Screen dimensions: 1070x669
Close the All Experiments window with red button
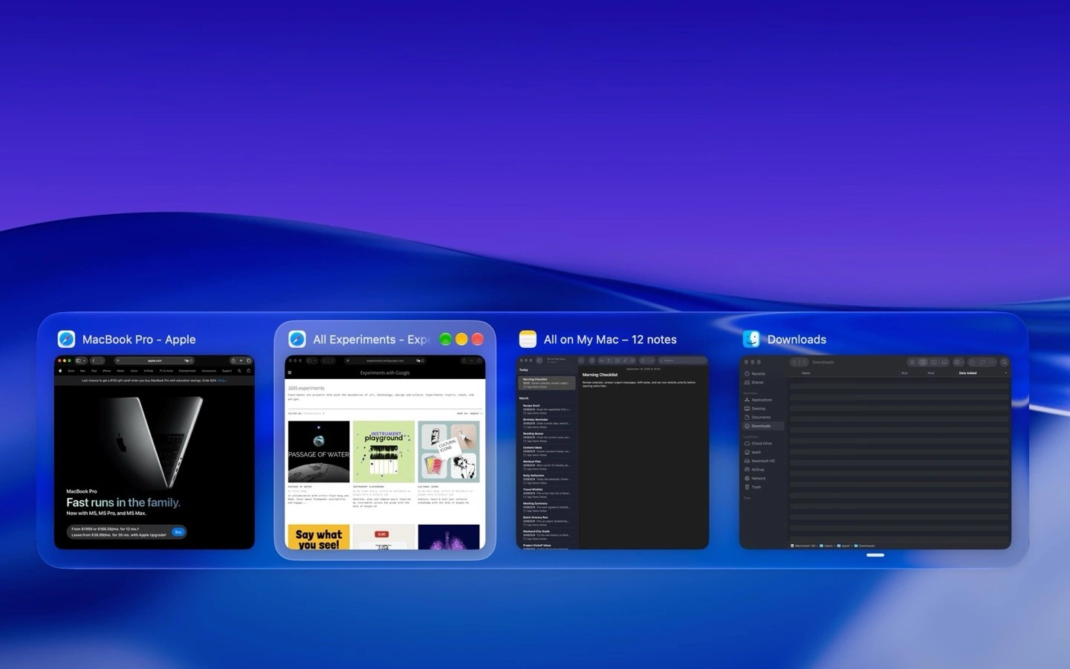point(478,339)
